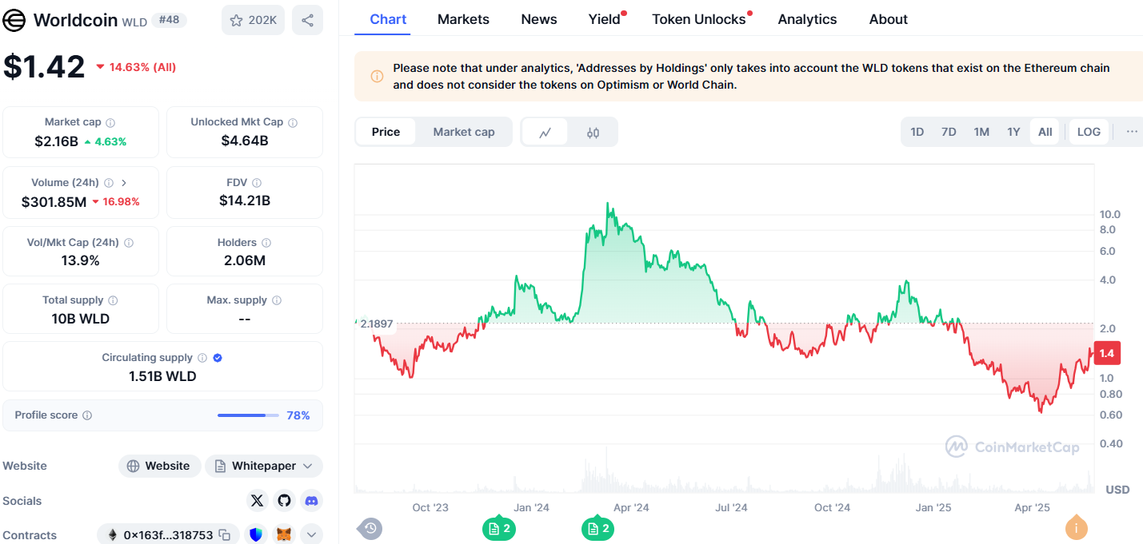Click the X (Twitter) social icon
The width and height of the screenshot is (1143, 544).
pos(257,501)
